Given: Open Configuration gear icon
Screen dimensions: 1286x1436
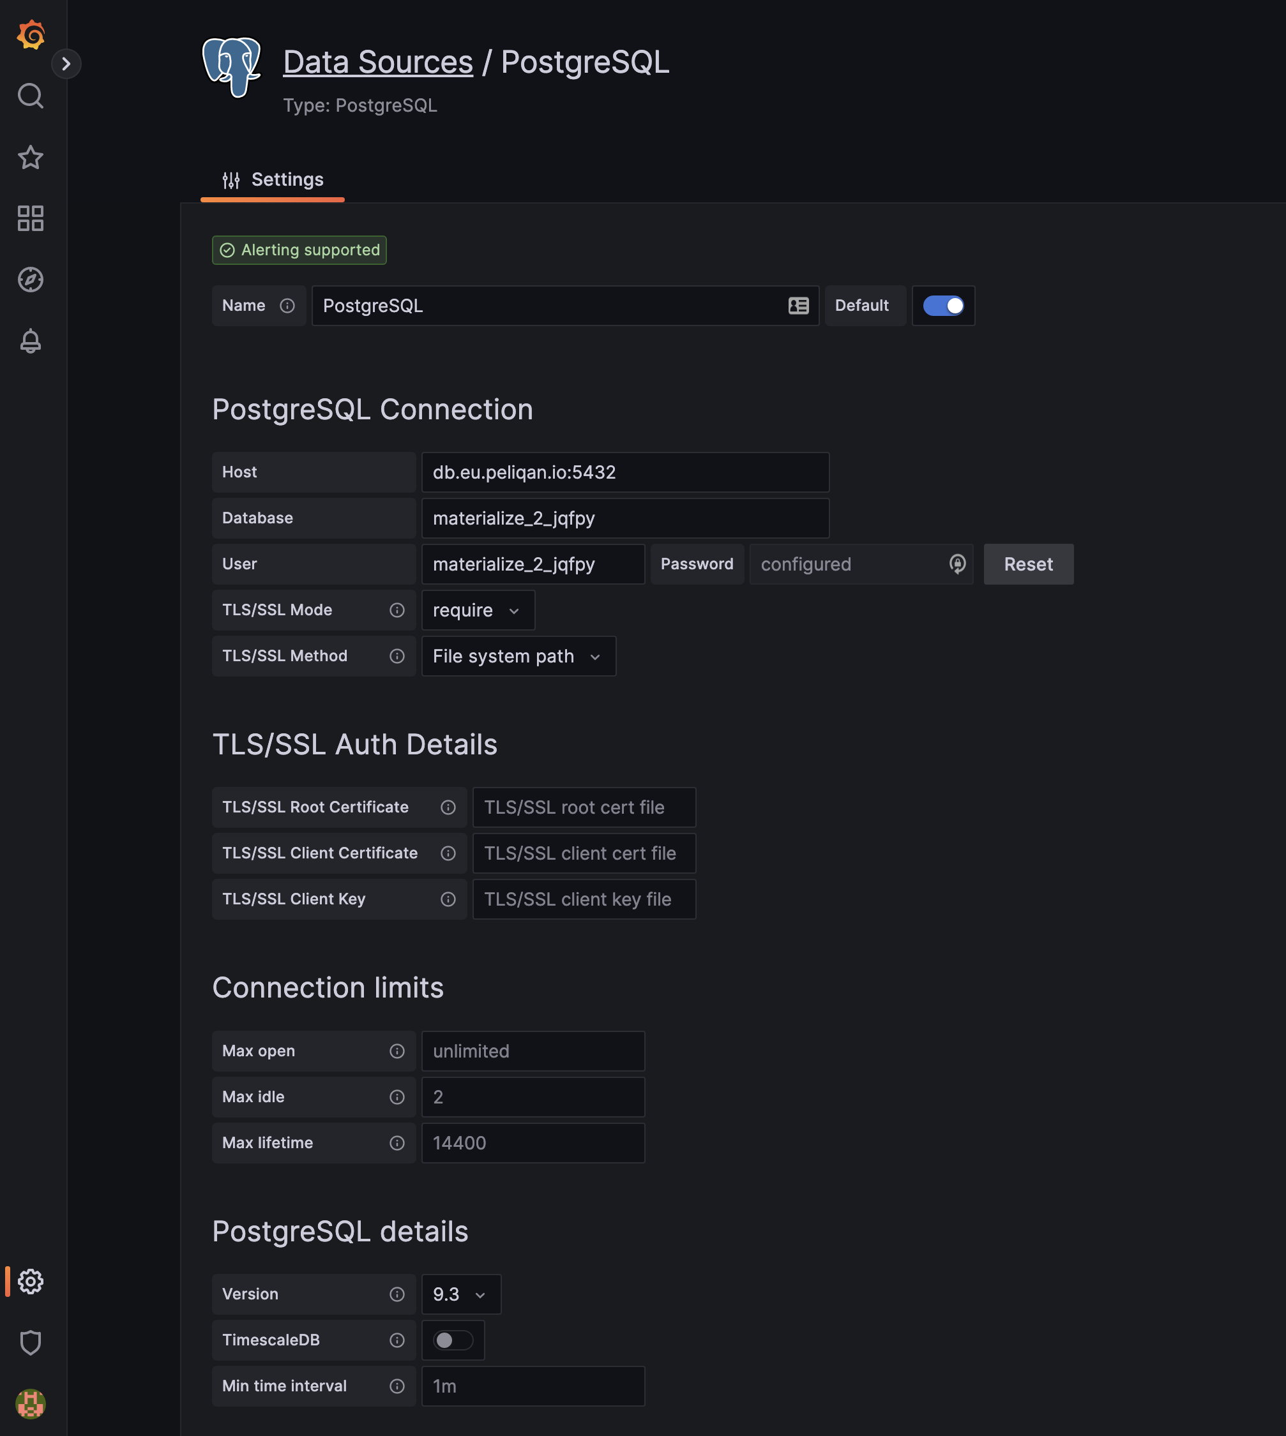Looking at the screenshot, I should pos(31,1282).
